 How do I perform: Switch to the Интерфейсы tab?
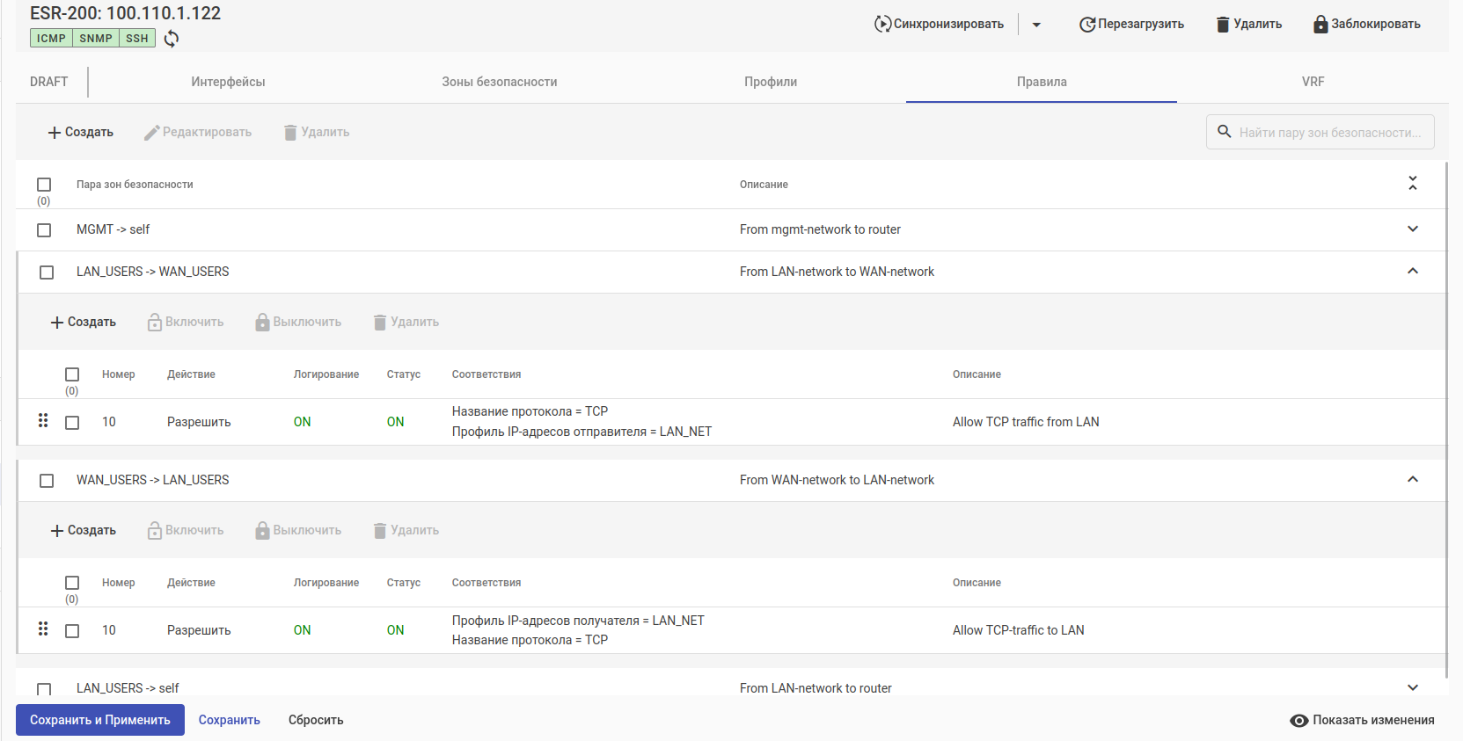tap(228, 82)
